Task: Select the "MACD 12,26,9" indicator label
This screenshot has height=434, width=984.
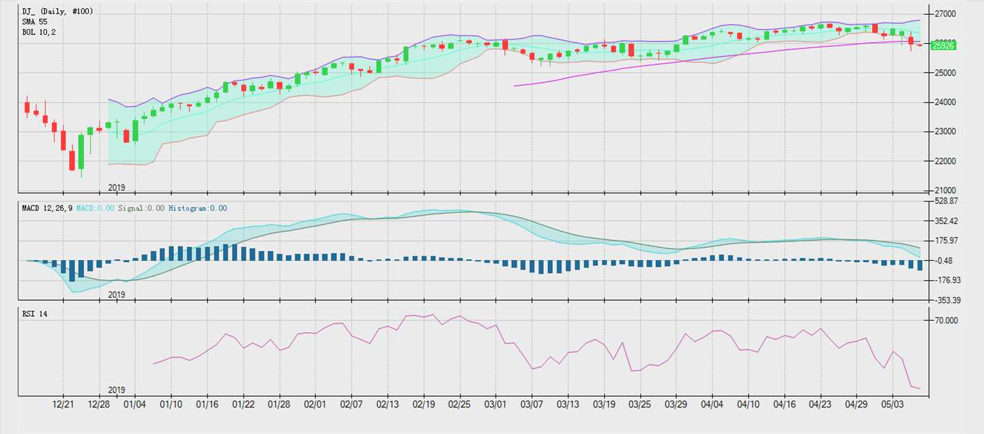Action: click(x=48, y=208)
